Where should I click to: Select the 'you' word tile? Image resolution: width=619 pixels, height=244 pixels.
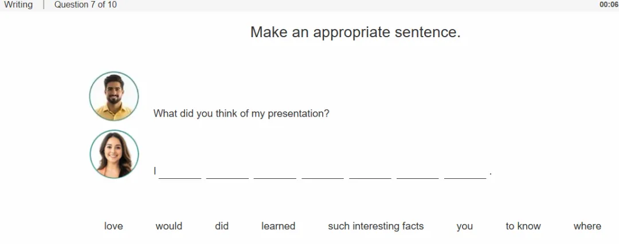click(465, 227)
